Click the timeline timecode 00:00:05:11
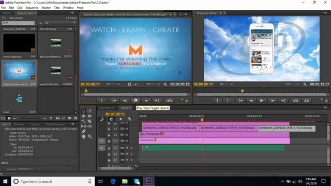331x186 pixels. tap(115, 114)
